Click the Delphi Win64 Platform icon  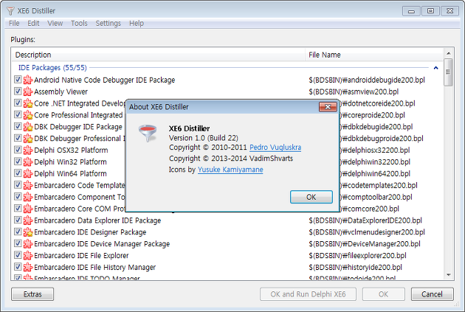[x=28, y=173]
